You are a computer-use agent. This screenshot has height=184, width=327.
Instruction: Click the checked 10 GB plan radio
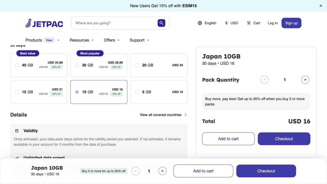pos(77,92)
